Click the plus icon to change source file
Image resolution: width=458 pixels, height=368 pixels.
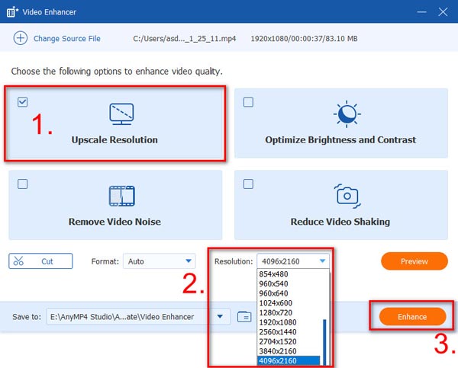pyautogui.click(x=21, y=38)
